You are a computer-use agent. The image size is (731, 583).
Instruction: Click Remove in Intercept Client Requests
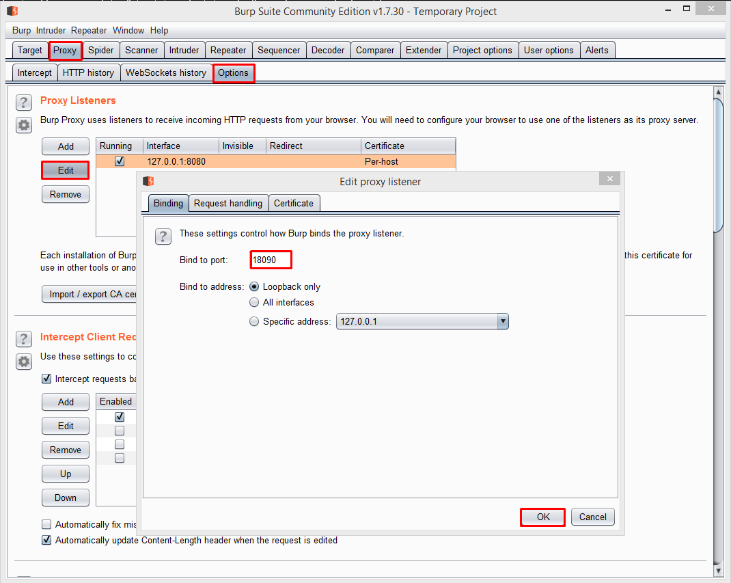coord(66,450)
